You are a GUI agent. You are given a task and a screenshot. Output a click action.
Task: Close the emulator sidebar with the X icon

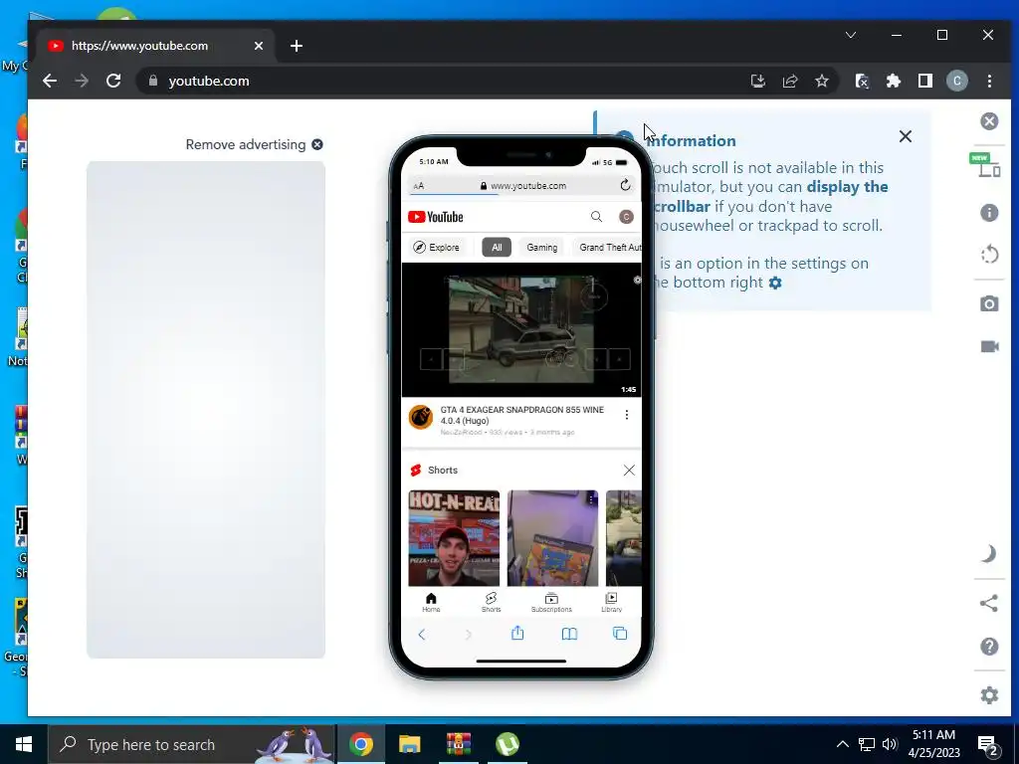989,121
